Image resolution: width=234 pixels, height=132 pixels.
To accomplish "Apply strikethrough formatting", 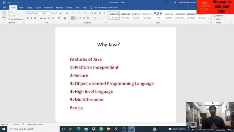I will 41,18.
